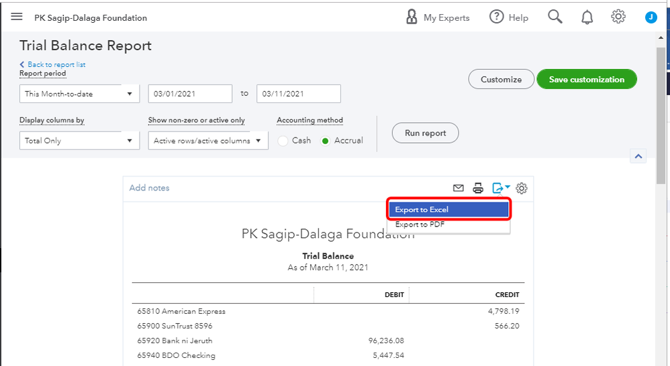Viewport: 670px width, 366px height.
Task: Select the Cash accounting method
Action: [283, 141]
